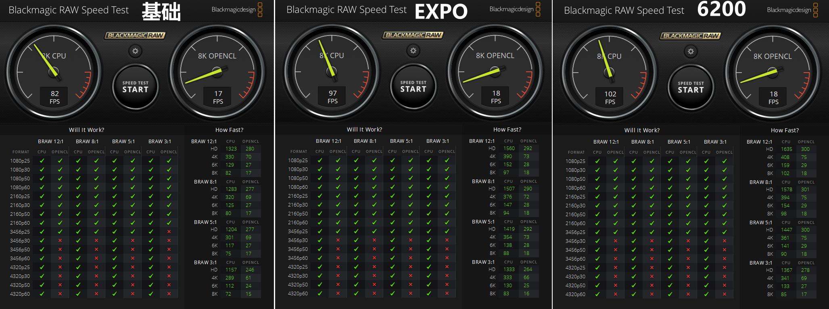Start the speed test in the 6200 window
This screenshot has height=309, width=829.
point(691,87)
